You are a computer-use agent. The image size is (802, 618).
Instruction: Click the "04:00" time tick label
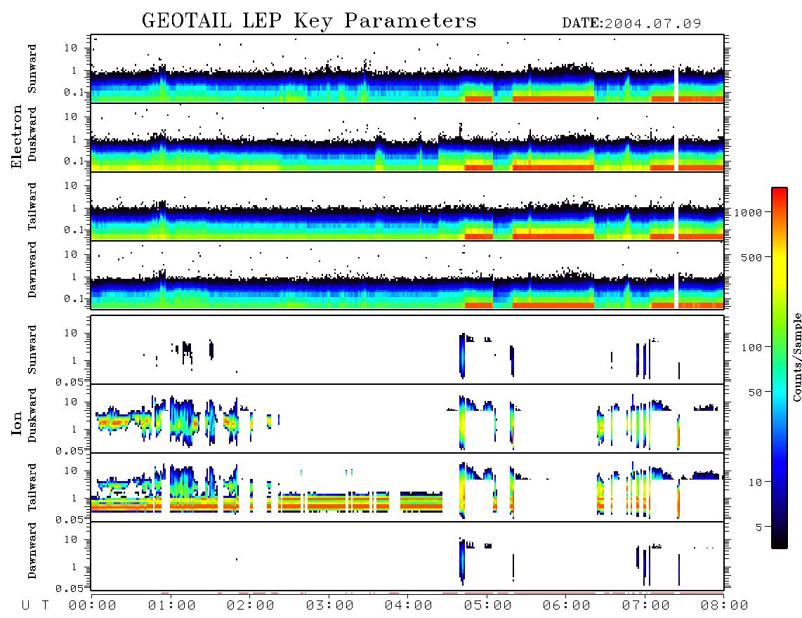[x=409, y=606]
